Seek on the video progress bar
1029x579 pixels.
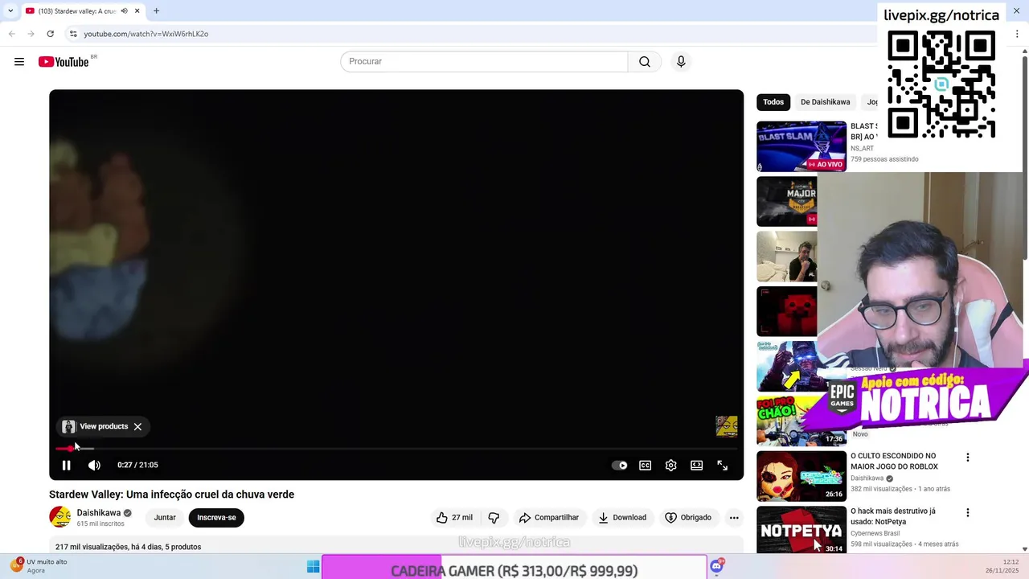click(x=396, y=448)
